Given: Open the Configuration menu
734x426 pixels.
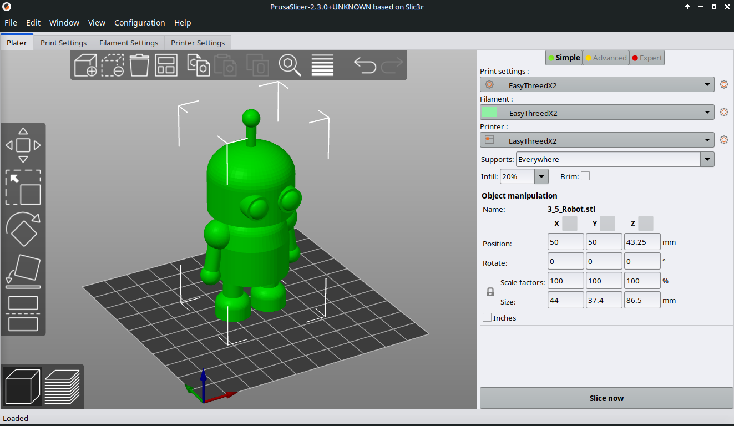Looking at the screenshot, I should [139, 23].
